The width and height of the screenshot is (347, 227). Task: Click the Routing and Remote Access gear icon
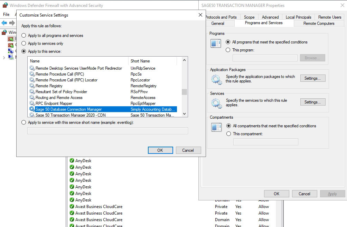coord(32,97)
